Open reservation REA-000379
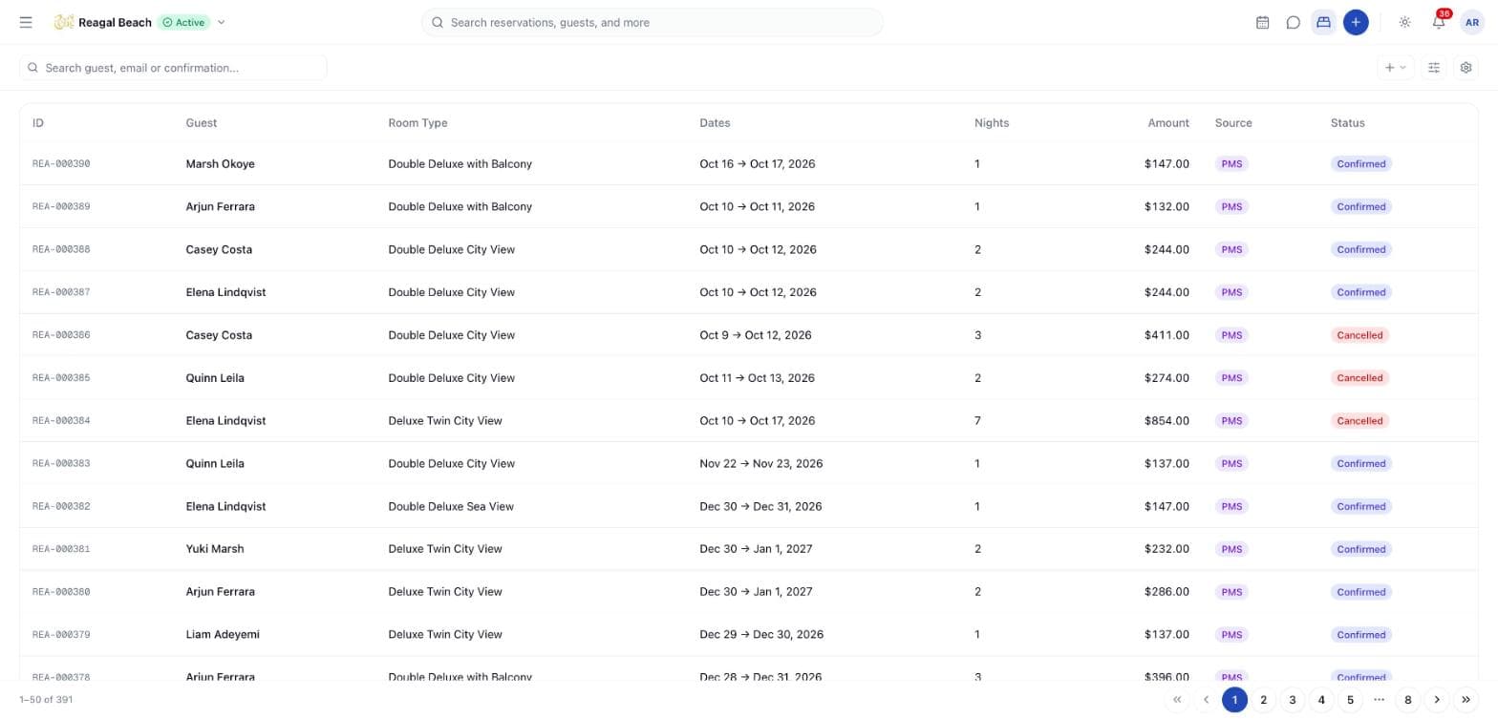This screenshot has height=719, width=1498. click(61, 635)
